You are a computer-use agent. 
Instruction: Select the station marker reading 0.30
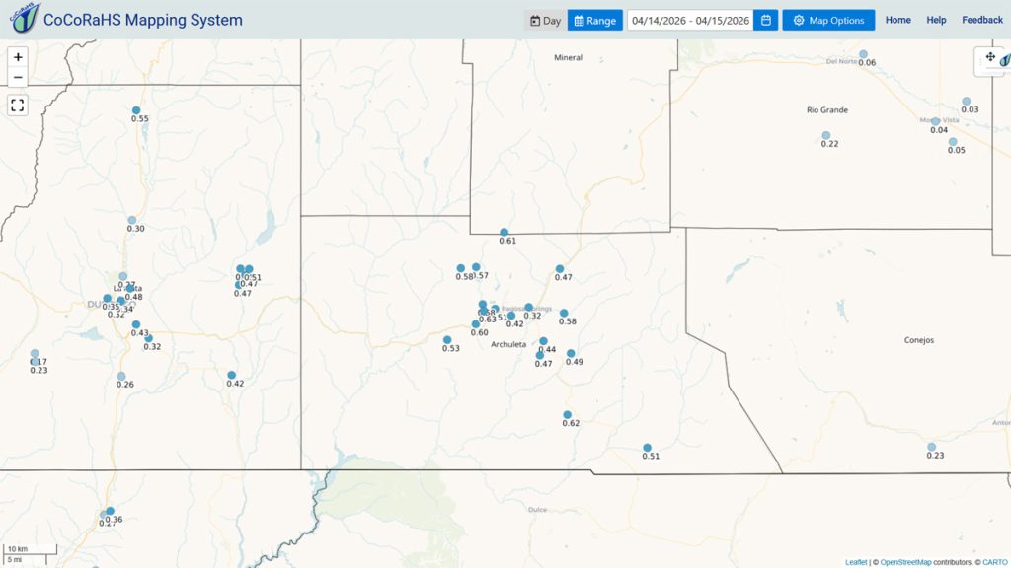[x=132, y=220]
